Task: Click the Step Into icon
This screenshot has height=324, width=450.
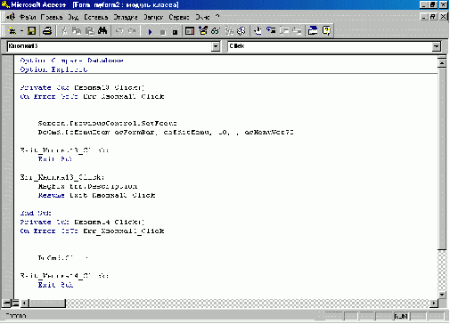Action: coord(271,30)
